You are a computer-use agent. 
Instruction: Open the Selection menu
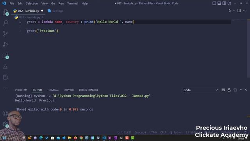[x=32, y=4]
